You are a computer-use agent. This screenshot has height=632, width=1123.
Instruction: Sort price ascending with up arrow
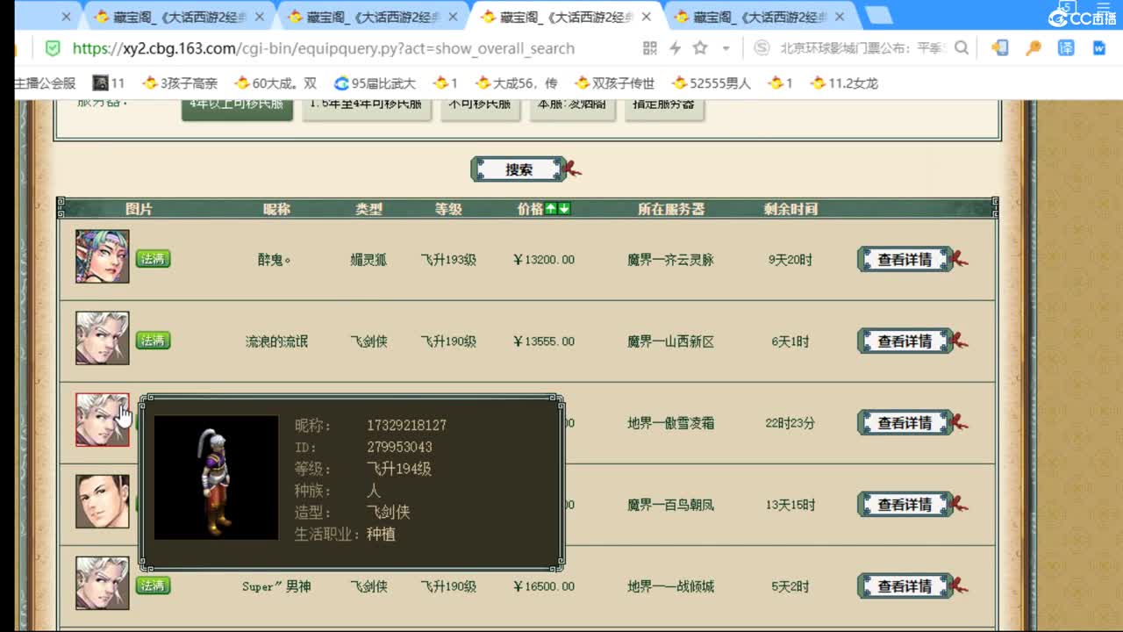[x=551, y=209]
